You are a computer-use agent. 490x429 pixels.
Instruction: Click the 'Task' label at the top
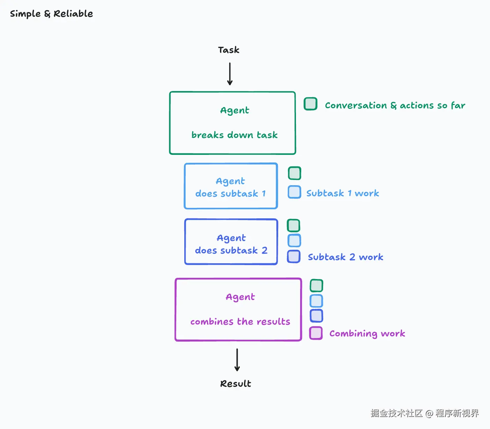tap(229, 50)
